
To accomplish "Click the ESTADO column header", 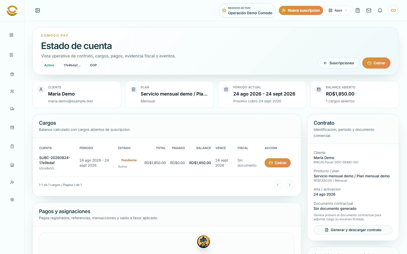I will (x=124, y=148).
